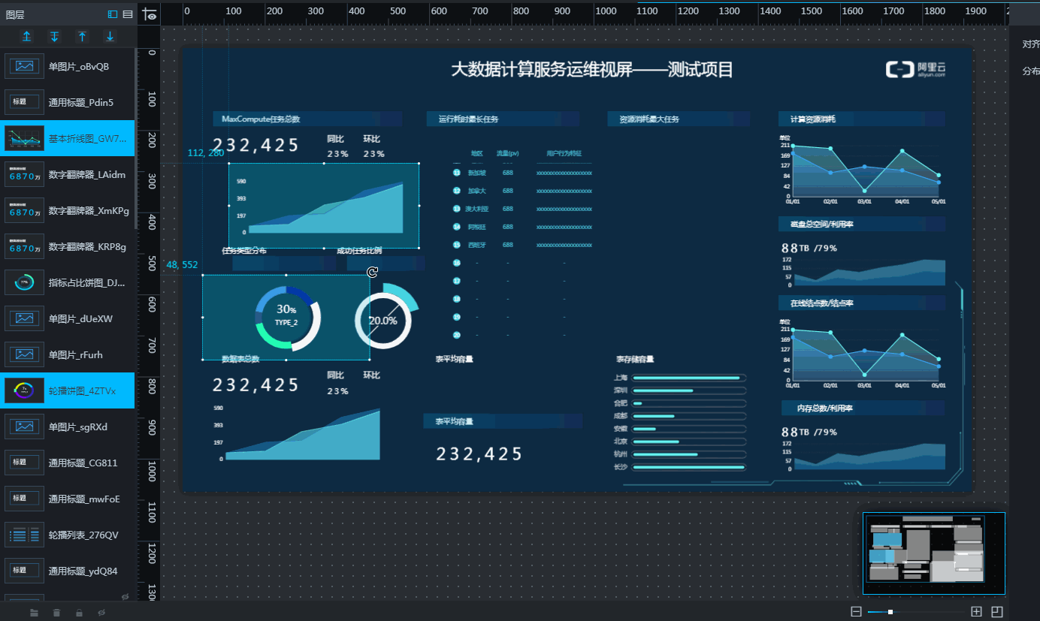Select the 在线结点数/结点率 title widget
This screenshot has height=621, width=1040.
862,303
